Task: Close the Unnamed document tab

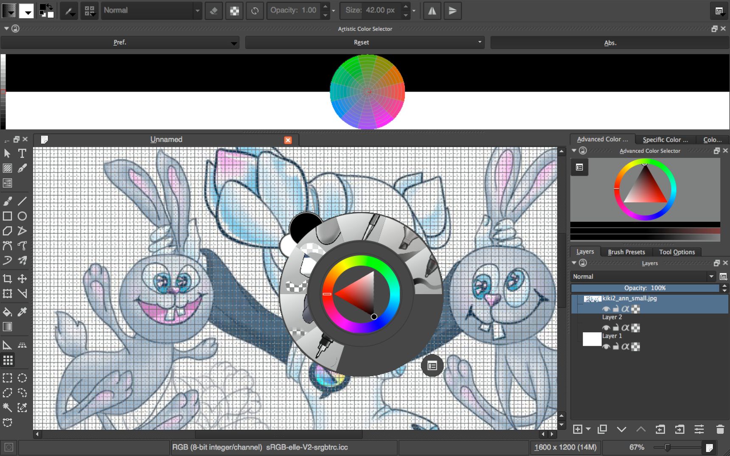Action: (x=288, y=140)
